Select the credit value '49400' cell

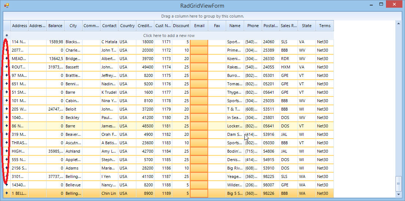coord(145,67)
